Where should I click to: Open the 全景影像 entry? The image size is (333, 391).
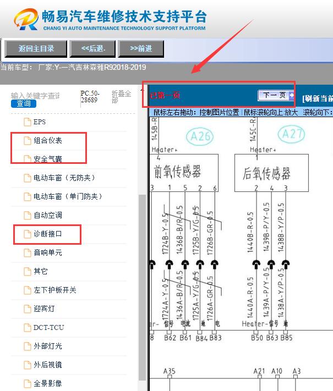(48, 383)
